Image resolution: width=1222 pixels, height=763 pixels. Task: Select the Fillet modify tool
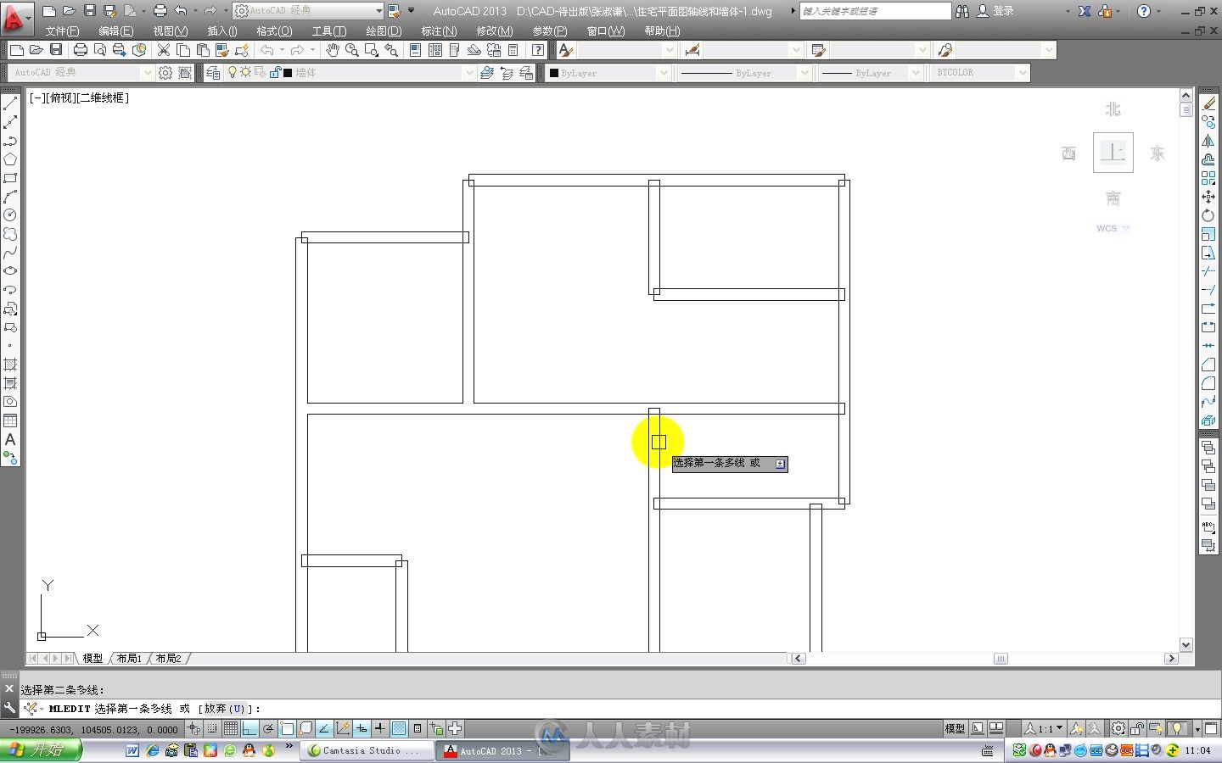1208,383
